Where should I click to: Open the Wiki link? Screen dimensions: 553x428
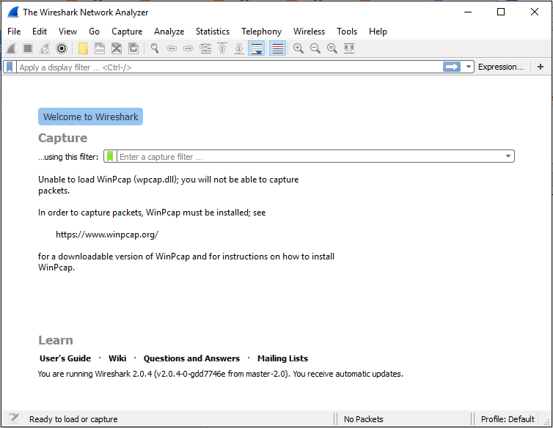click(x=117, y=358)
